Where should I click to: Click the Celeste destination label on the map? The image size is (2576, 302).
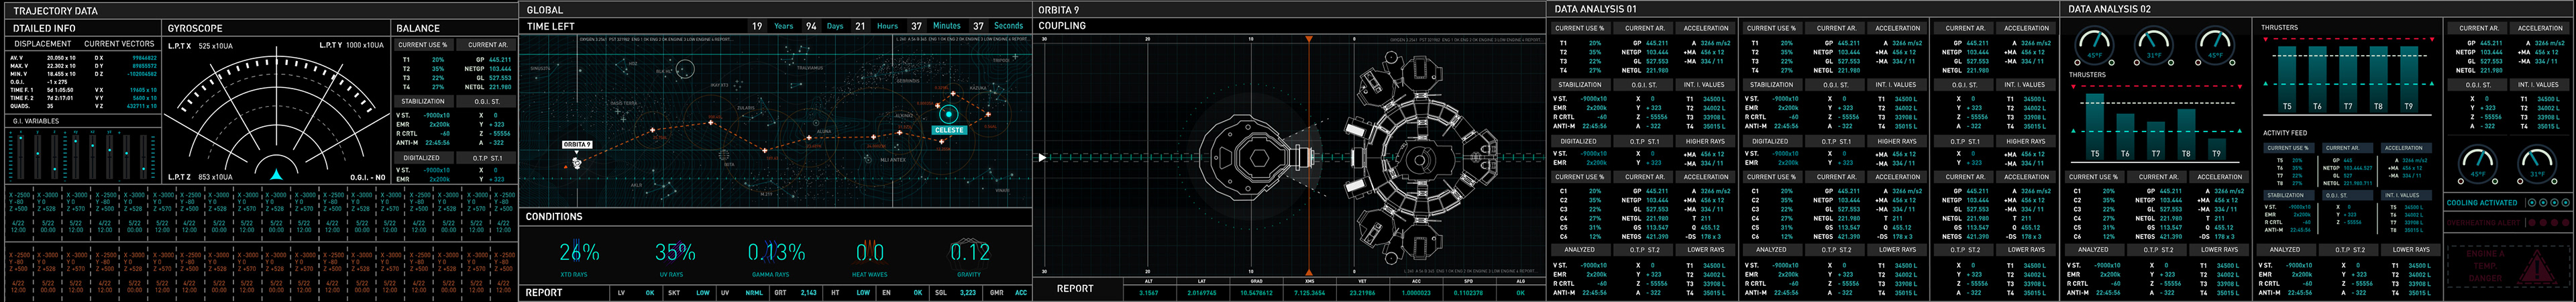click(x=948, y=130)
